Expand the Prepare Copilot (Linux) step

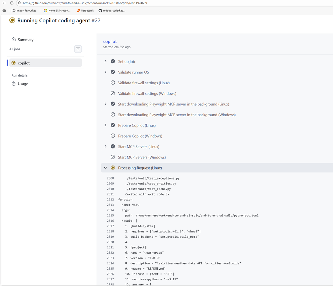click(x=106, y=126)
